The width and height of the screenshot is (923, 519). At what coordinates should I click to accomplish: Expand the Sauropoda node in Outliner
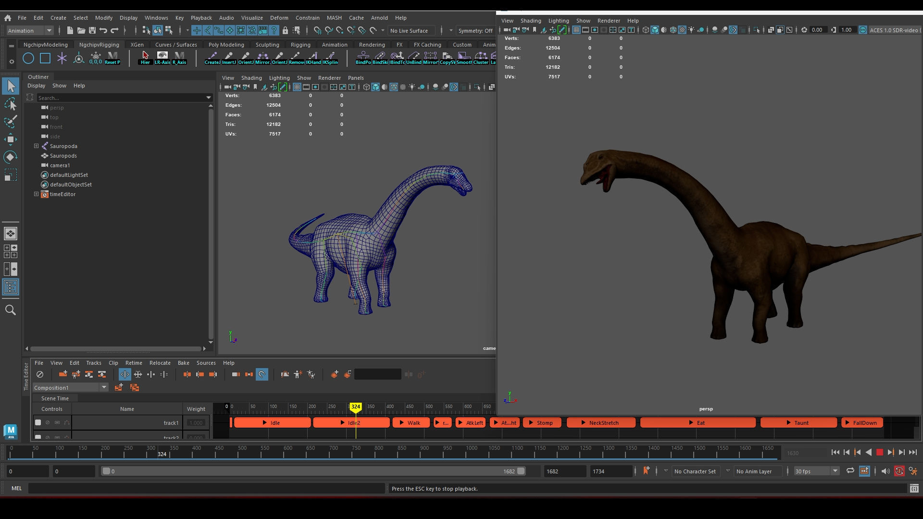[36, 146]
